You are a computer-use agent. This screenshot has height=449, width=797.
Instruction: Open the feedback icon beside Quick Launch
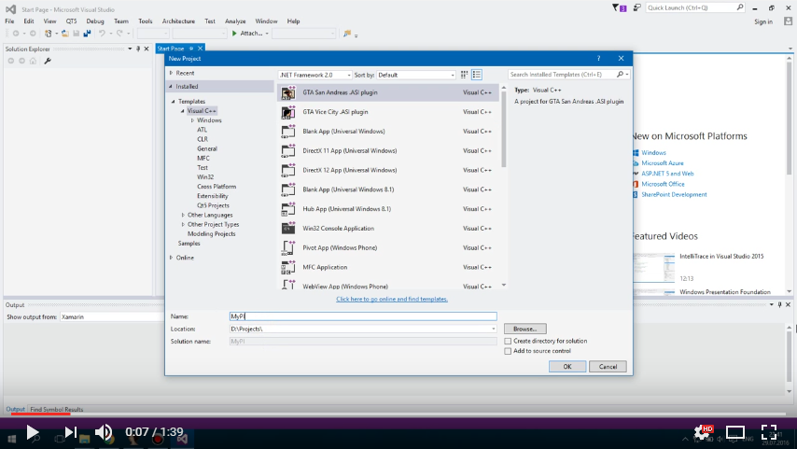click(x=636, y=7)
